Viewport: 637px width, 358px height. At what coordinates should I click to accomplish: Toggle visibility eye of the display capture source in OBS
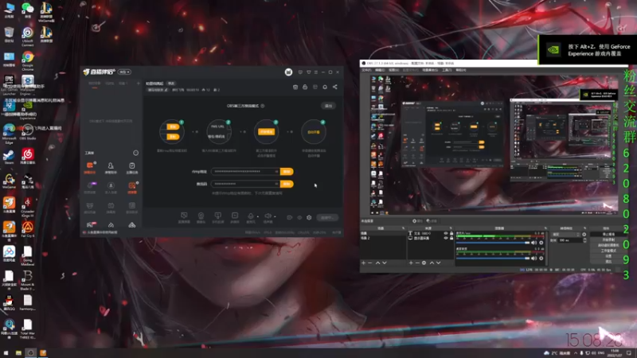click(x=446, y=238)
